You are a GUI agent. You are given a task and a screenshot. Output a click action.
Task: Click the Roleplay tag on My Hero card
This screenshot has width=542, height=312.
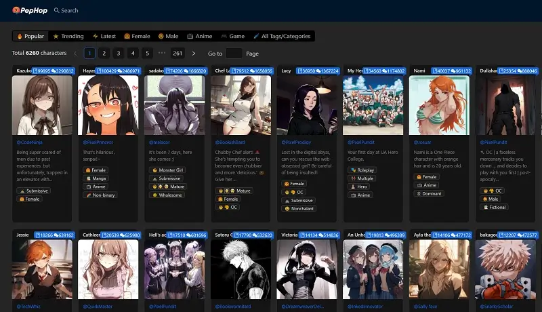pyautogui.click(x=364, y=170)
